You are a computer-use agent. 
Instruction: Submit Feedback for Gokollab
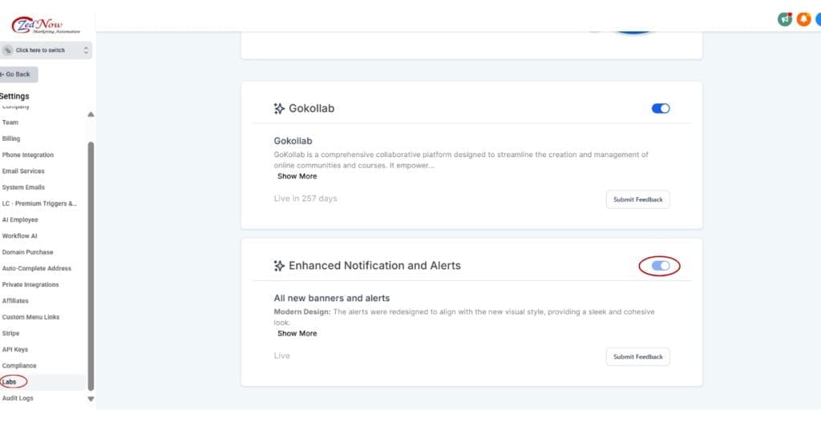[x=637, y=199]
